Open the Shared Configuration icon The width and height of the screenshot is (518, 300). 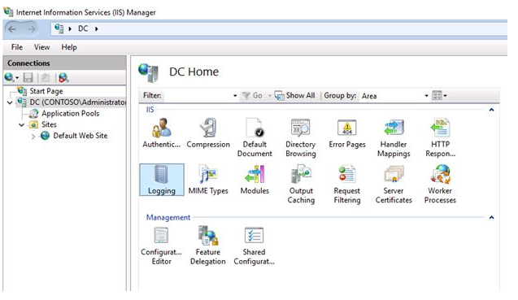coord(254,246)
